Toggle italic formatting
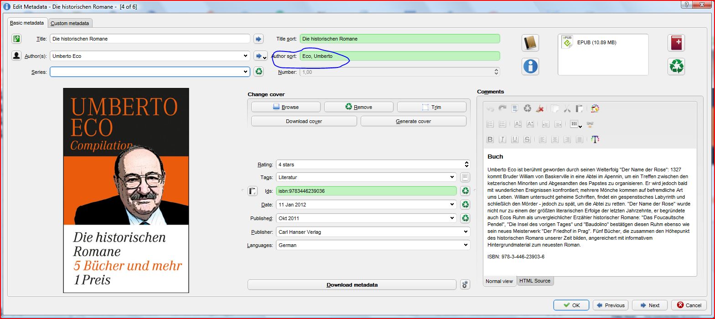715x319 pixels. pyautogui.click(x=503, y=139)
